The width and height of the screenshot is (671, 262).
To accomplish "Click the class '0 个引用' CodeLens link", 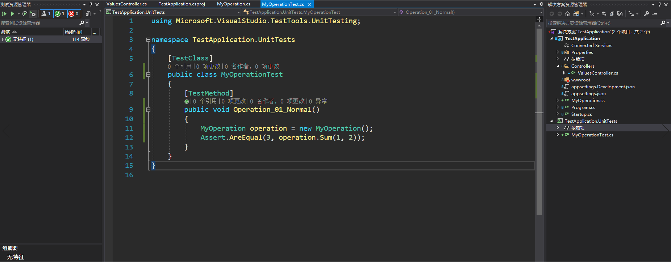I will click(x=179, y=67).
